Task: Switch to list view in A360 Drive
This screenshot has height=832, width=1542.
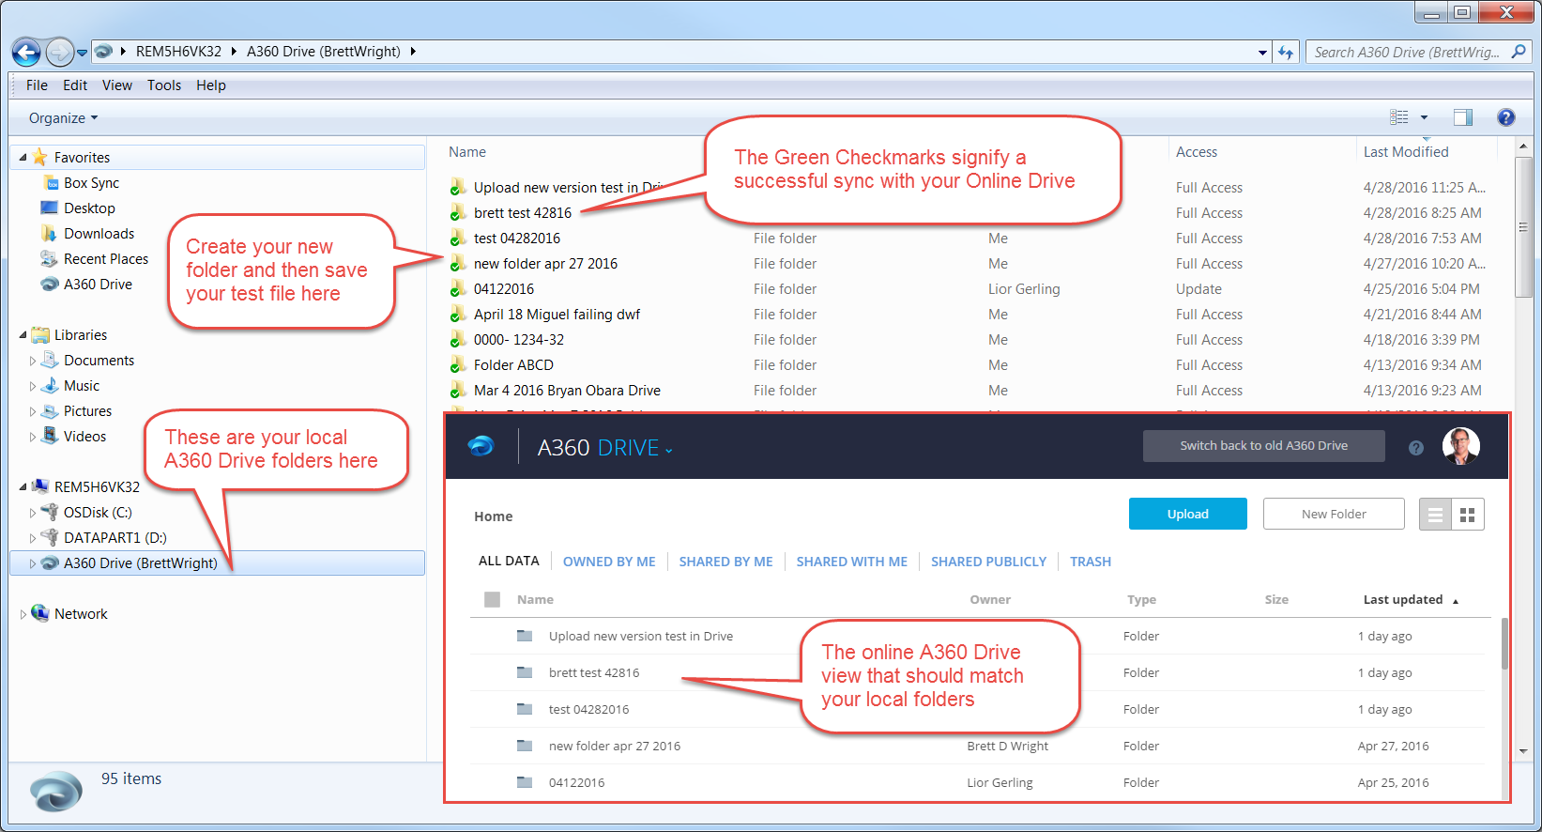Action: 1435,515
